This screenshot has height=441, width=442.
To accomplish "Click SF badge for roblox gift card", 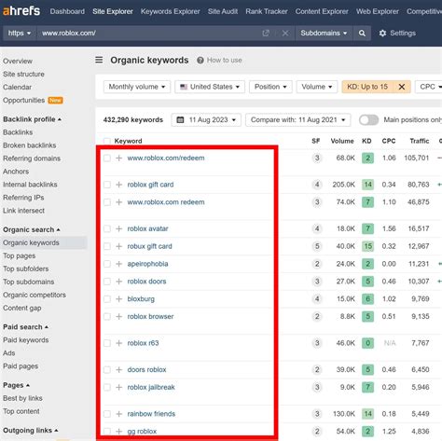I will coord(317,185).
